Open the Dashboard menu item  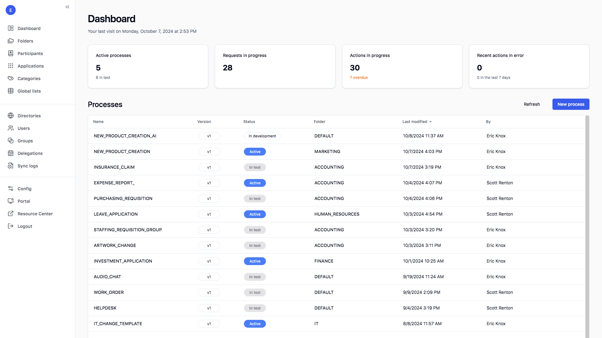(x=29, y=28)
